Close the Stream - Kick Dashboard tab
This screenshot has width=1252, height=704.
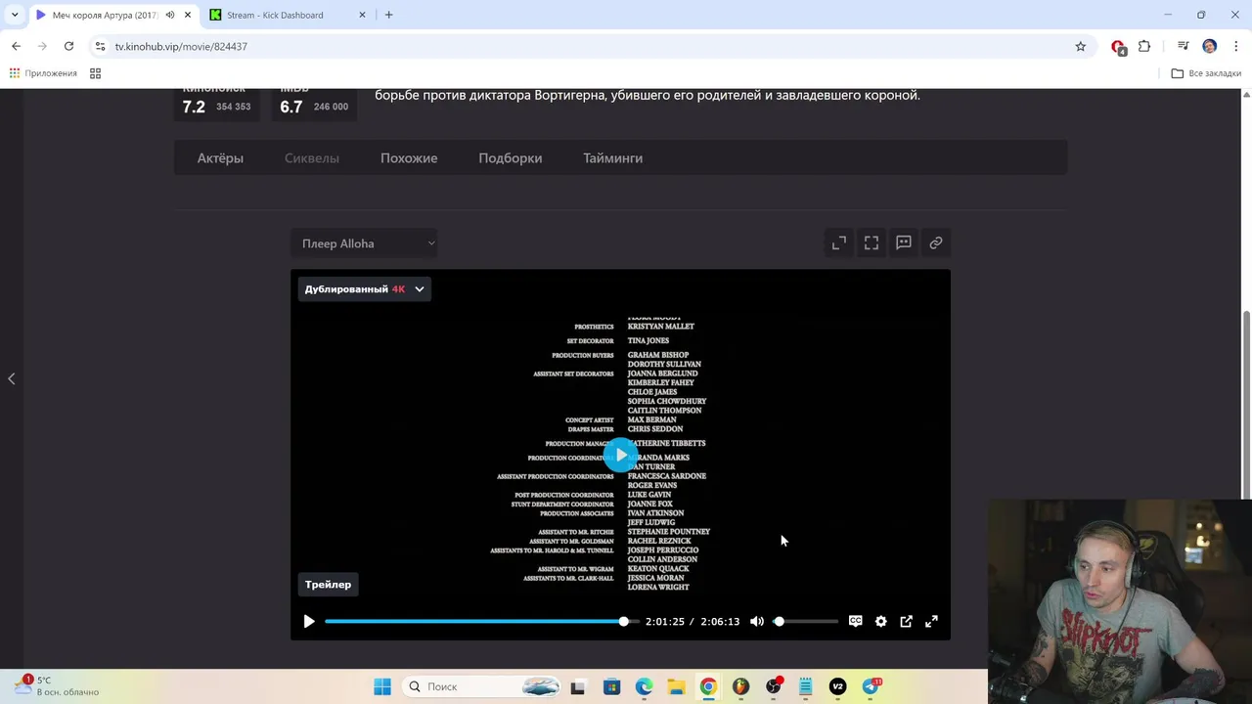pos(362,15)
